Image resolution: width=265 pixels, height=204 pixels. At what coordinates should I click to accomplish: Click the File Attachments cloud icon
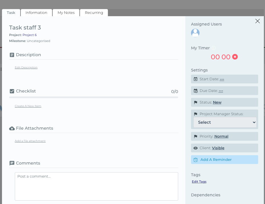(12, 128)
